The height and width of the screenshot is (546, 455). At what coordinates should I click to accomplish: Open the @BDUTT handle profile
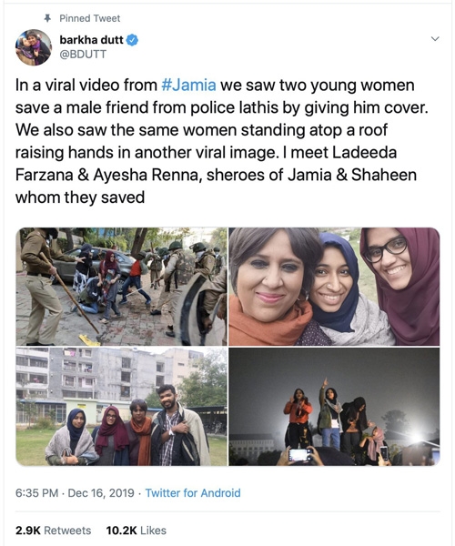pyautogui.click(x=83, y=55)
